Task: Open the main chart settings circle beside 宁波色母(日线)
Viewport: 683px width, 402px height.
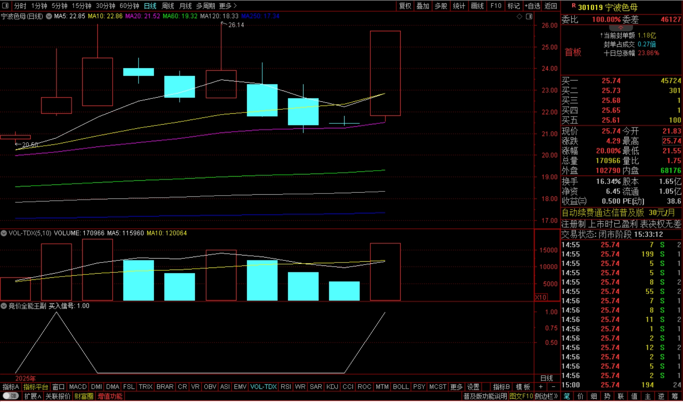Action: (x=49, y=16)
